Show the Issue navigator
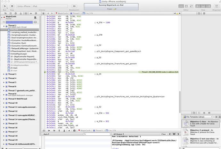221x149 pixels. click(x=21, y=13)
